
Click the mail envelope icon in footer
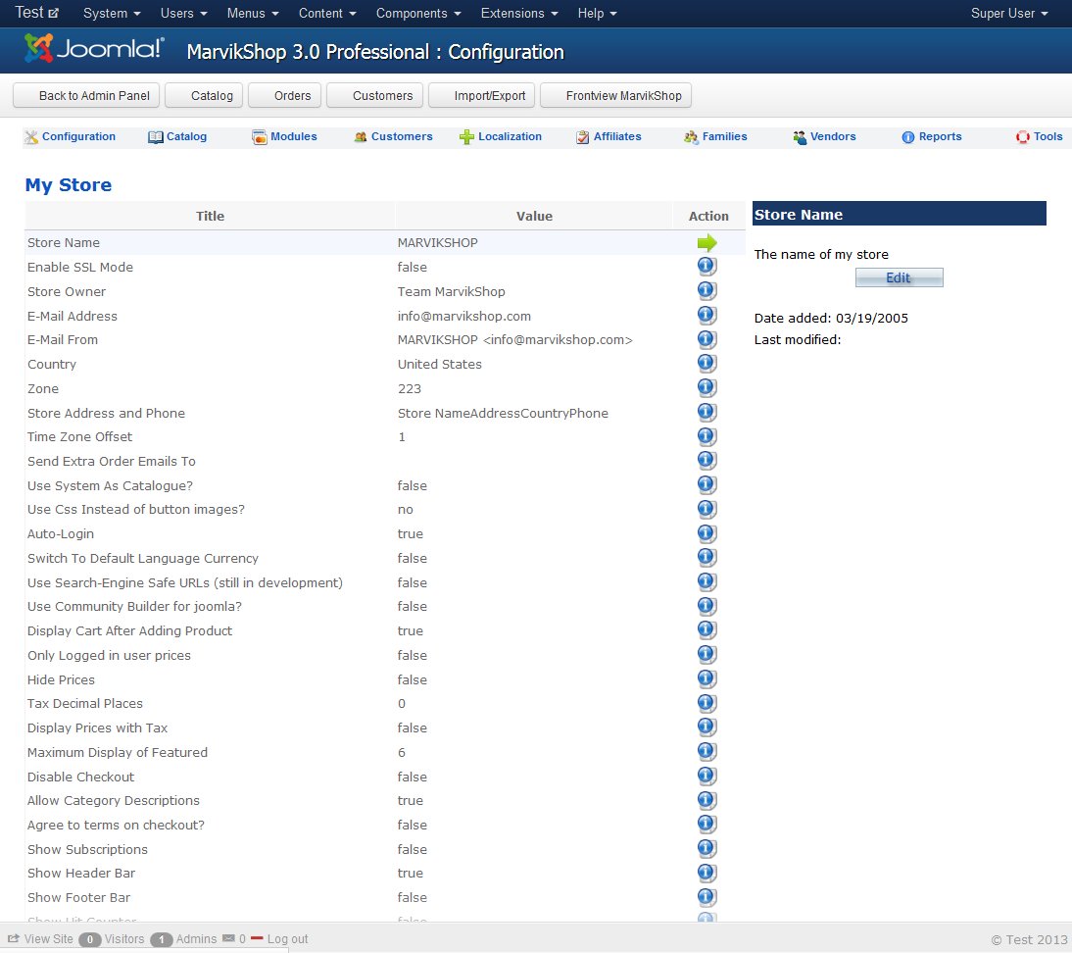(x=228, y=938)
